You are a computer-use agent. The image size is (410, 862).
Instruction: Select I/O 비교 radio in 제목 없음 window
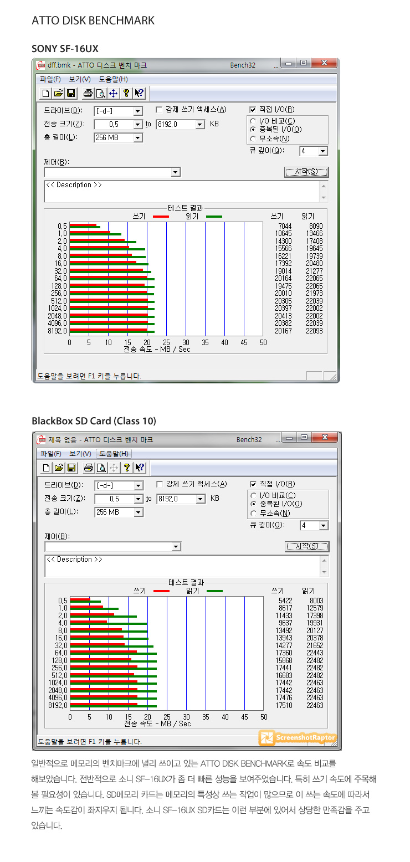pos(254,495)
